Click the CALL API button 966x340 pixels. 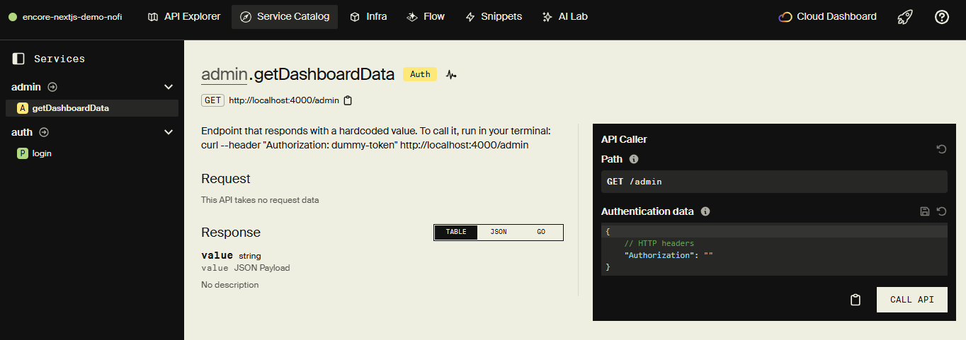[x=912, y=300]
